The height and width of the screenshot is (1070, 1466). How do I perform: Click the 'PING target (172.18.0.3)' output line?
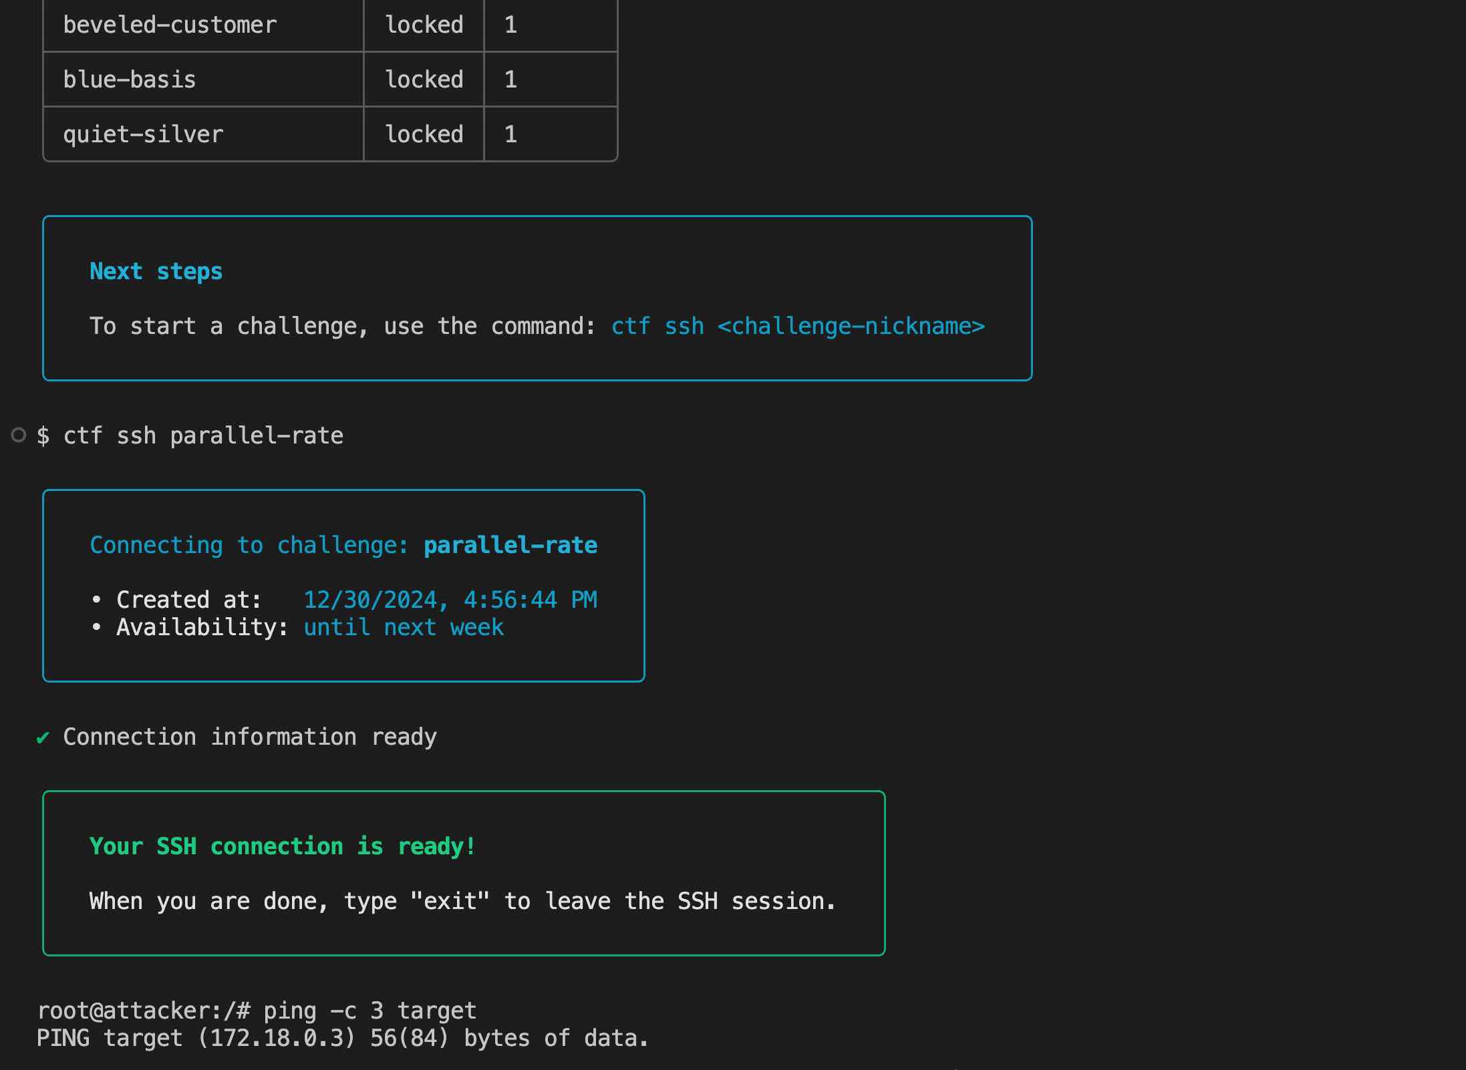pyautogui.click(x=342, y=1038)
